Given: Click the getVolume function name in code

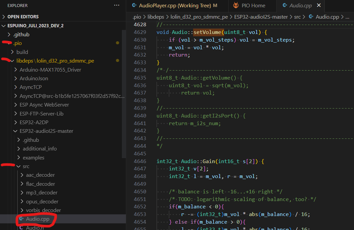Looking at the screenshot, I should point(216,78).
